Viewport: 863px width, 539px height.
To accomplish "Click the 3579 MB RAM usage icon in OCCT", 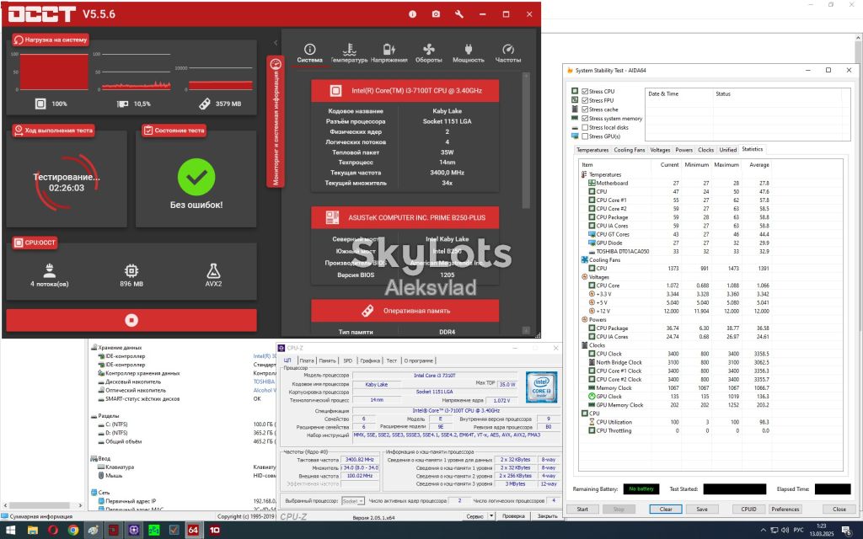I will [205, 104].
